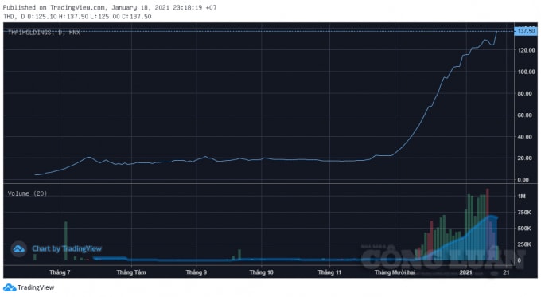Open the 'Chart by TradingView' link
Screen dimensions: 541x297
click(67, 248)
